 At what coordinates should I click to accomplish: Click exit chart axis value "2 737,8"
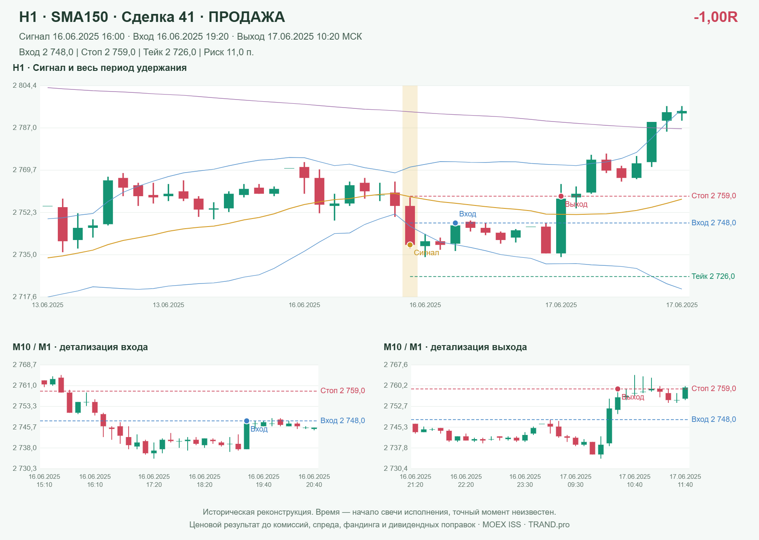pyautogui.click(x=396, y=448)
